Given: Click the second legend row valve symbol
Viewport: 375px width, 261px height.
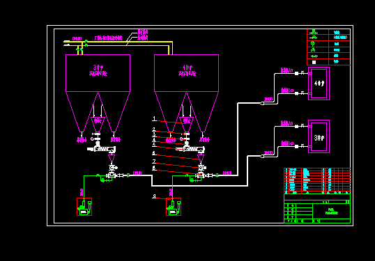Looking at the screenshot, I should point(314,38).
